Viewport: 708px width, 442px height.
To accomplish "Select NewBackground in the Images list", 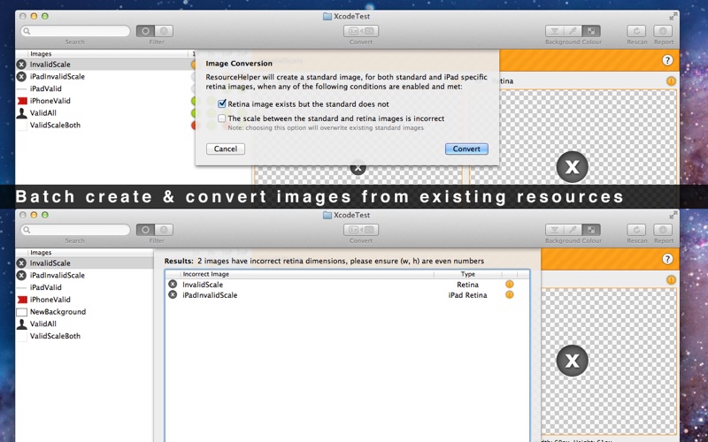I will 58,312.
